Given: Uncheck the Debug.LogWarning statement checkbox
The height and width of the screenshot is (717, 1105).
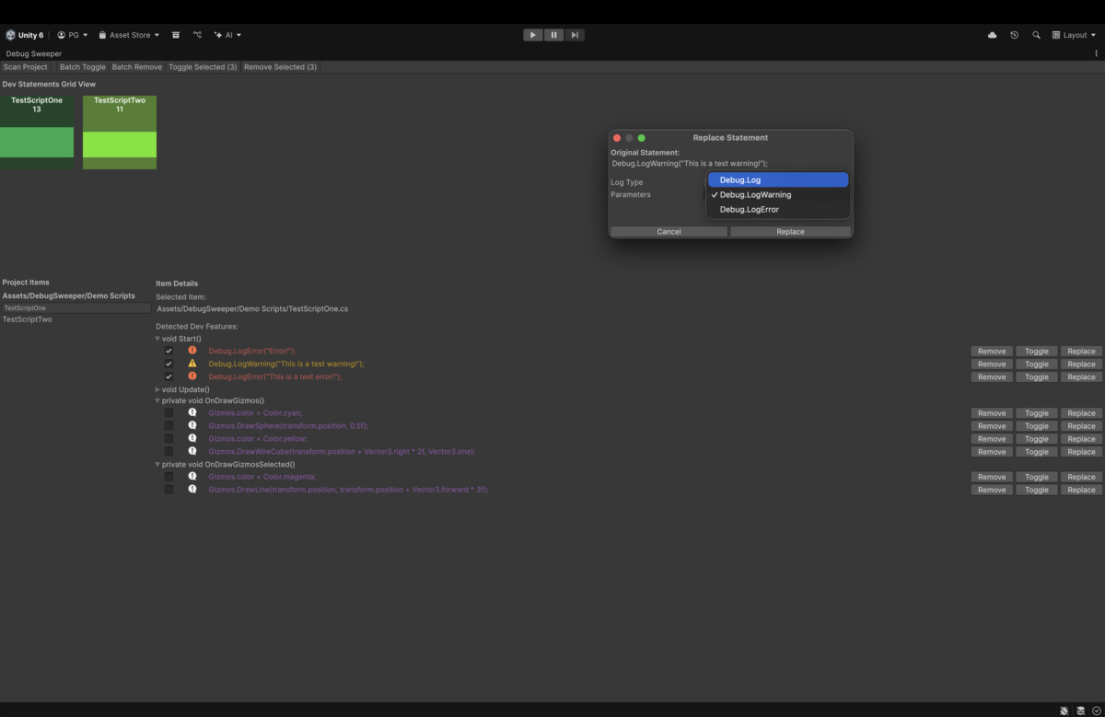Looking at the screenshot, I should [x=169, y=364].
